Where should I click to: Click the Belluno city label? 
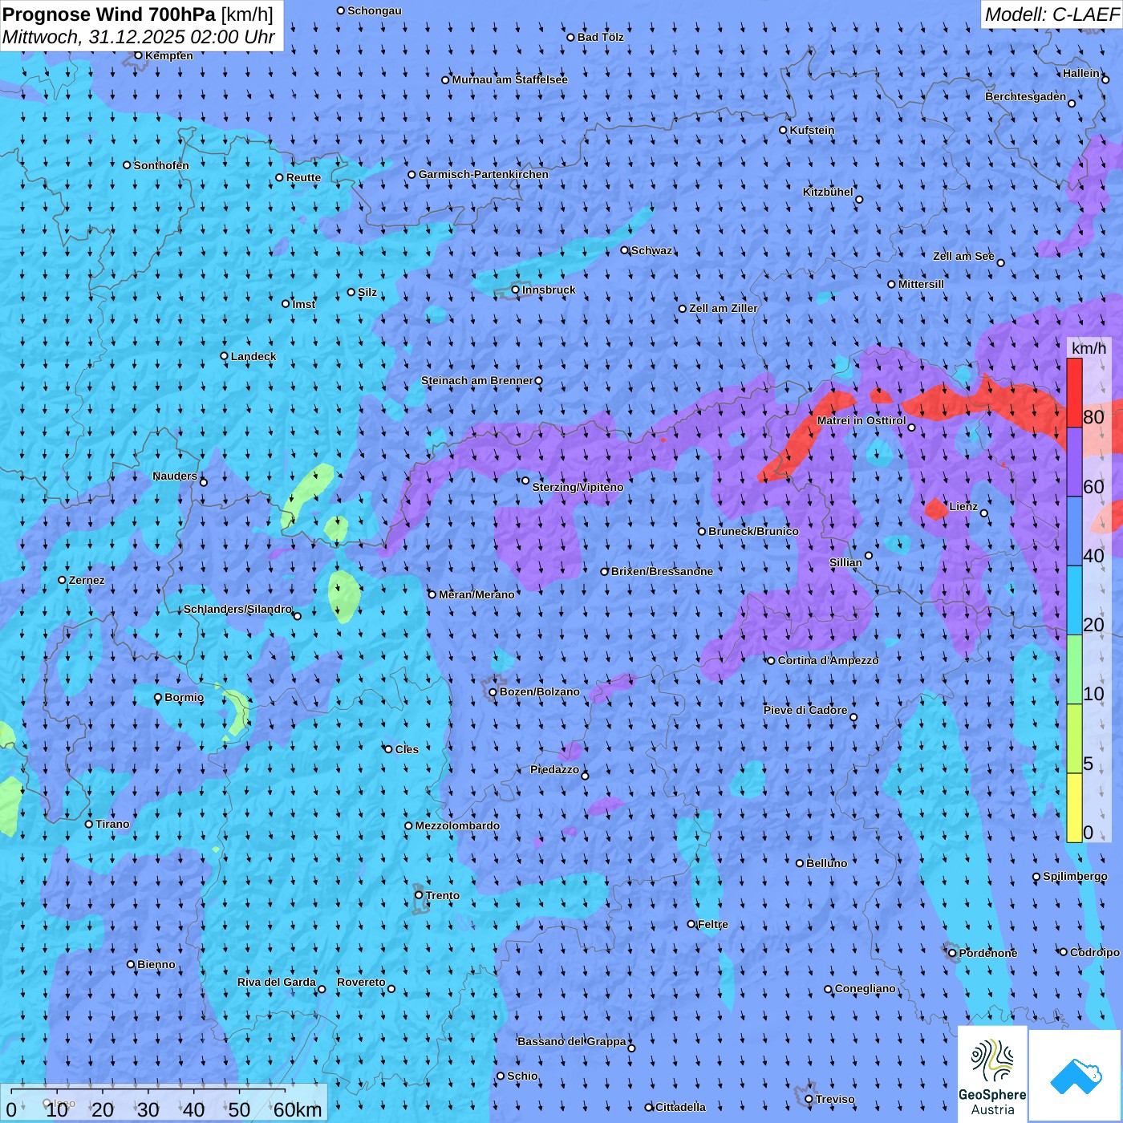826,863
